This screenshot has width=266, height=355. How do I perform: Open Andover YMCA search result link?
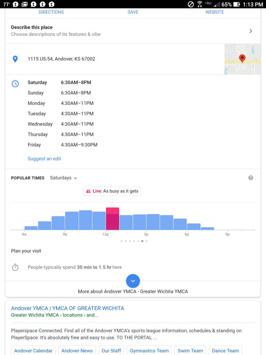click(x=68, y=308)
